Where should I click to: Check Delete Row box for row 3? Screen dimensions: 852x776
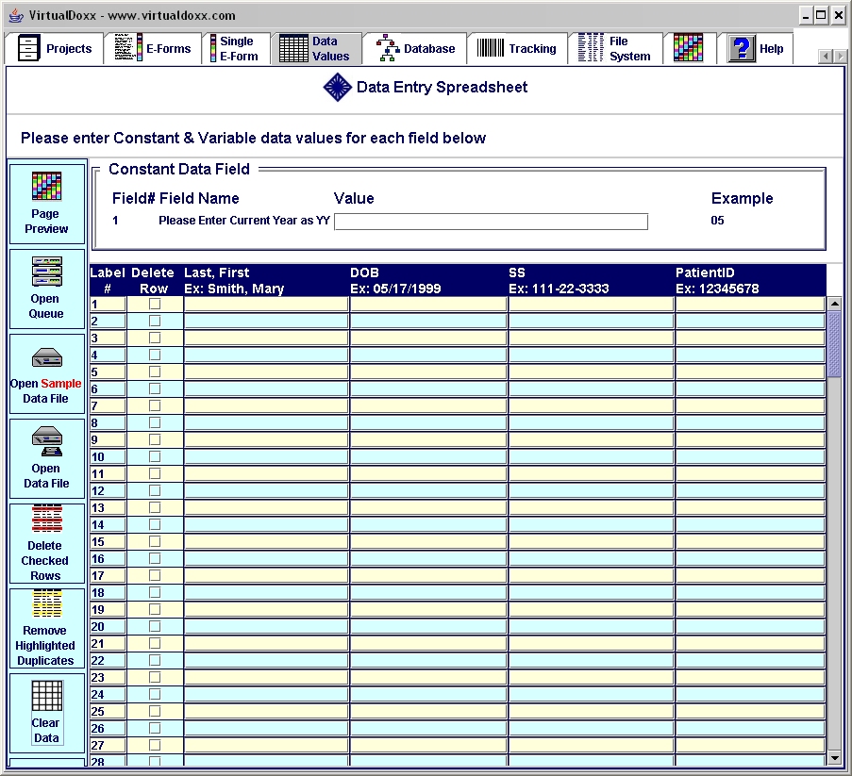coord(155,338)
